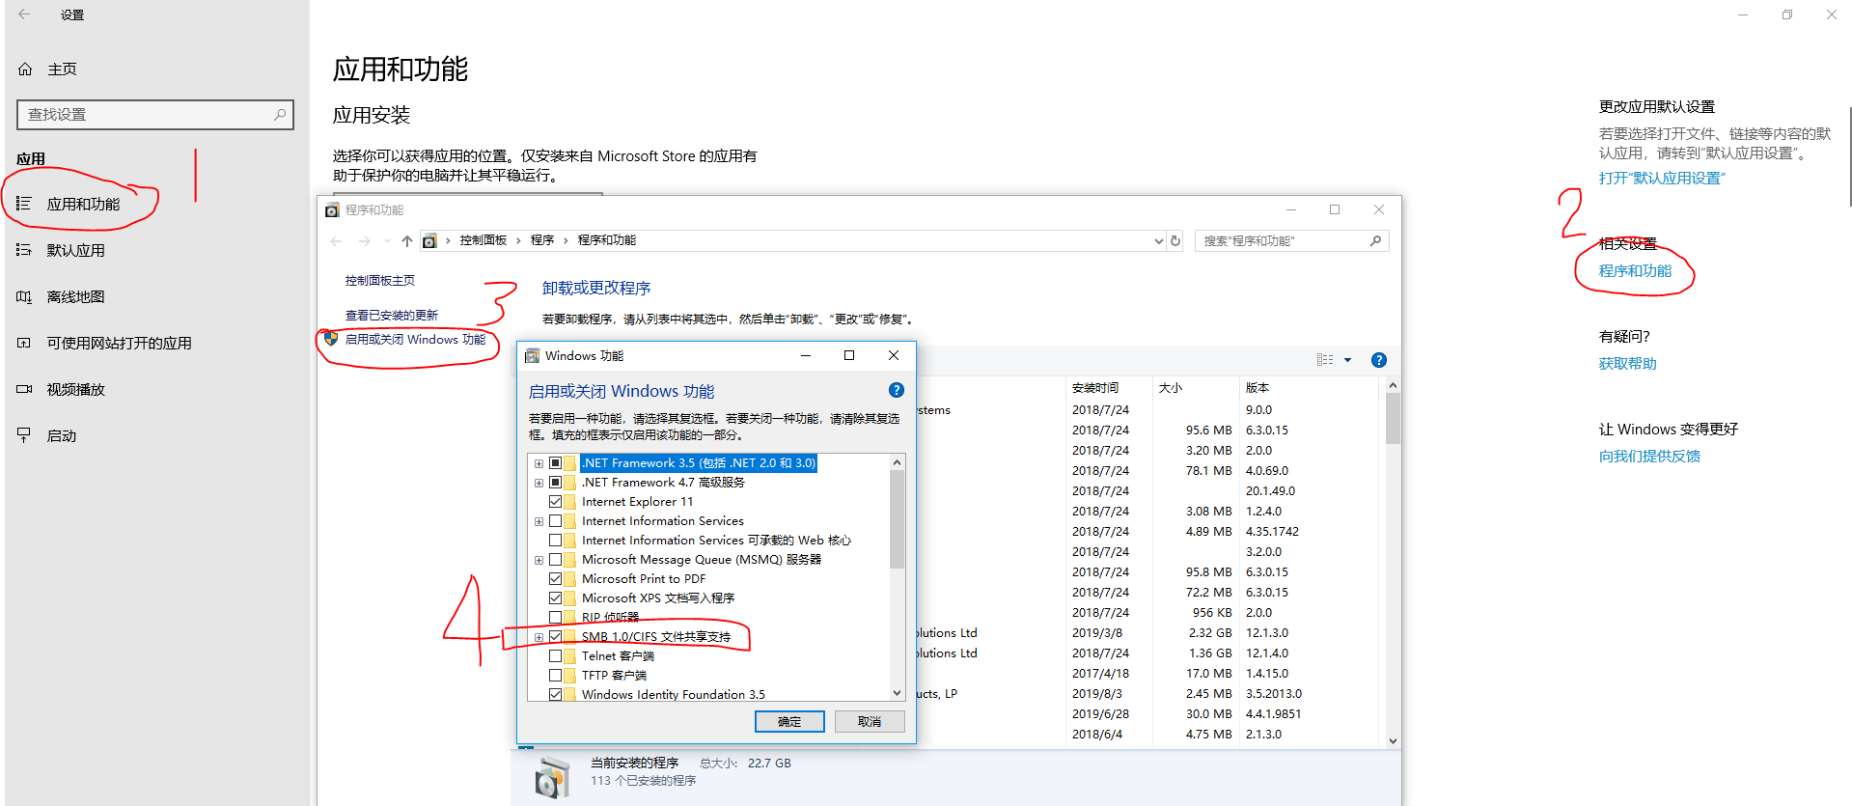Check Telnet 客户端 checkbox
This screenshot has height=806, width=1852.
(555, 656)
